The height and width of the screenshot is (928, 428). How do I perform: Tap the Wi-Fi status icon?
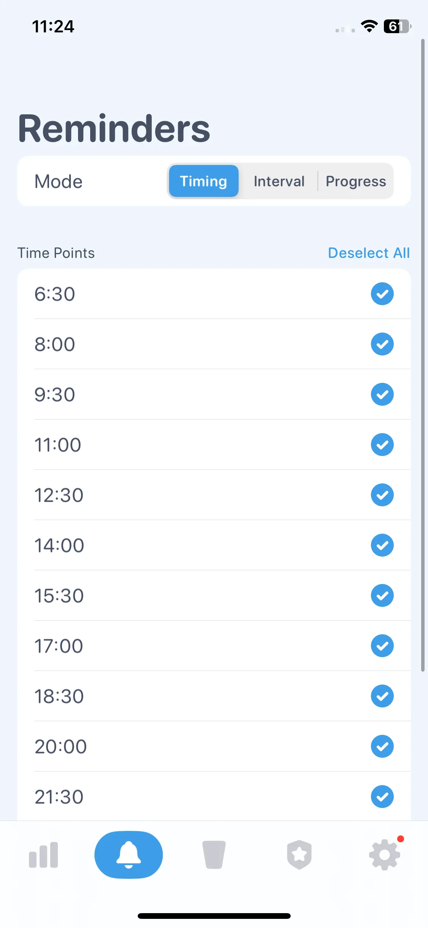click(369, 26)
